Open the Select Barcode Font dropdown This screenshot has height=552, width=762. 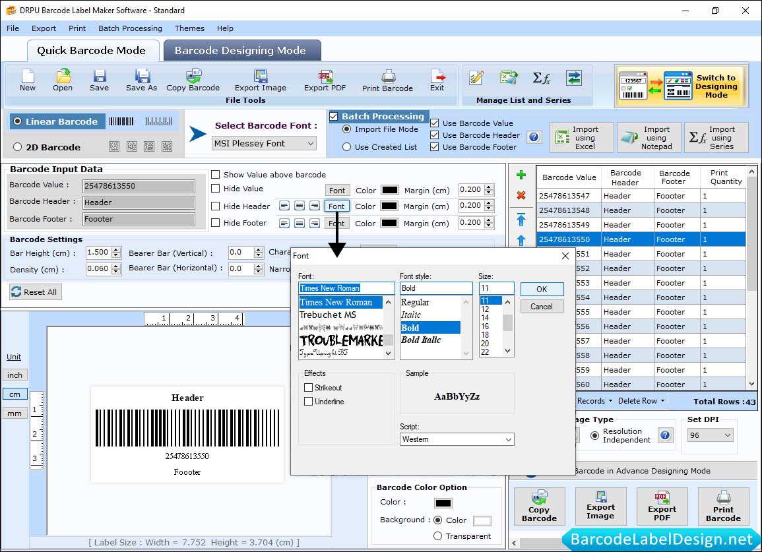click(265, 143)
